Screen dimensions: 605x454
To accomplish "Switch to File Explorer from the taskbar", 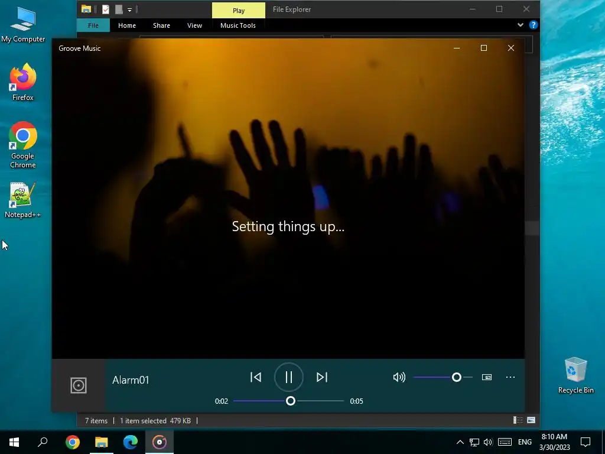I will pyautogui.click(x=102, y=442).
